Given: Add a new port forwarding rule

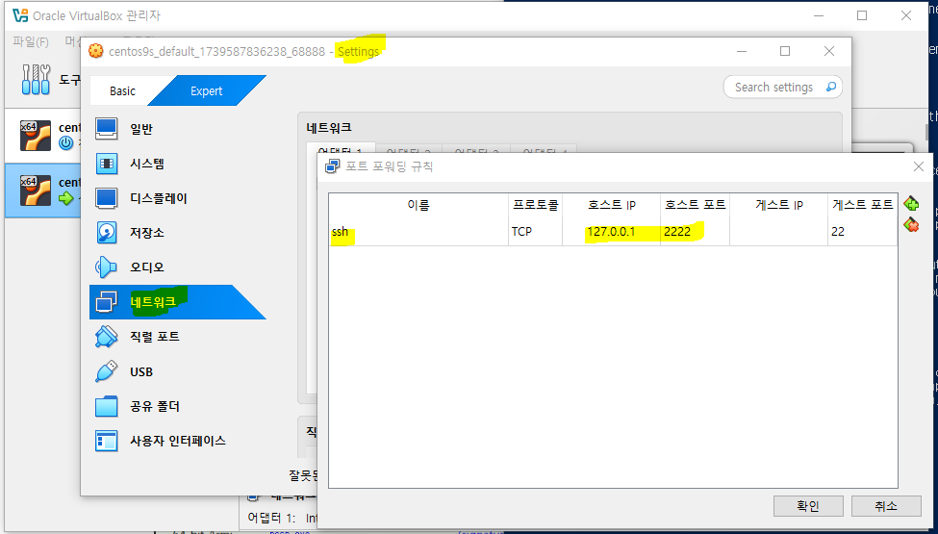Looking at the screenshot, I should [911, 204].
